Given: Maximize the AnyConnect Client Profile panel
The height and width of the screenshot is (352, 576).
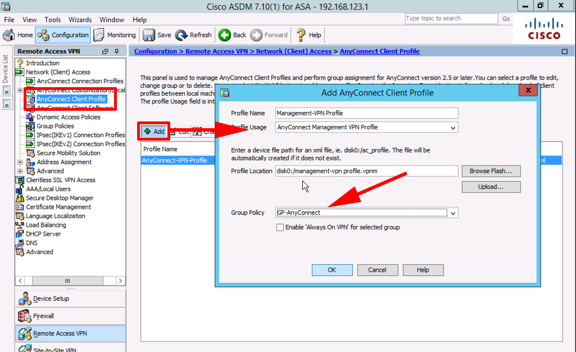Looking at the screenshot, I should 565,51.
